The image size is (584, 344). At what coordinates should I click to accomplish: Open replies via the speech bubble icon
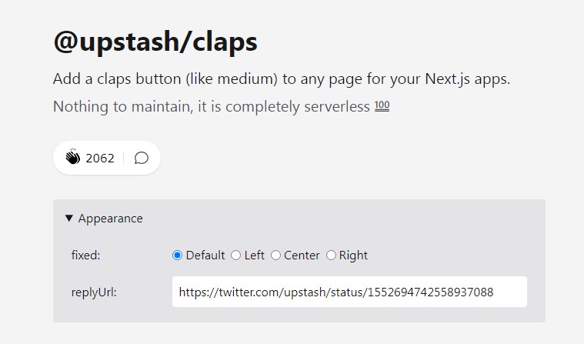[x=142, y=158]
